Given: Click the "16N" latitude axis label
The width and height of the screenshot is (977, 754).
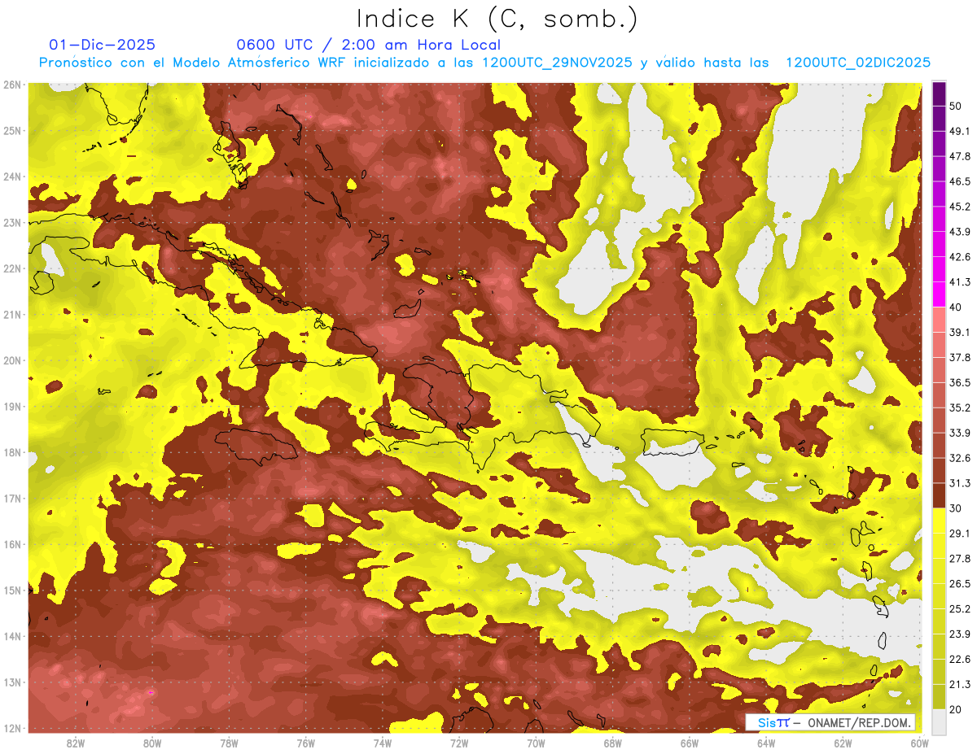Looking at the screenshot, I should coord(12,544).
